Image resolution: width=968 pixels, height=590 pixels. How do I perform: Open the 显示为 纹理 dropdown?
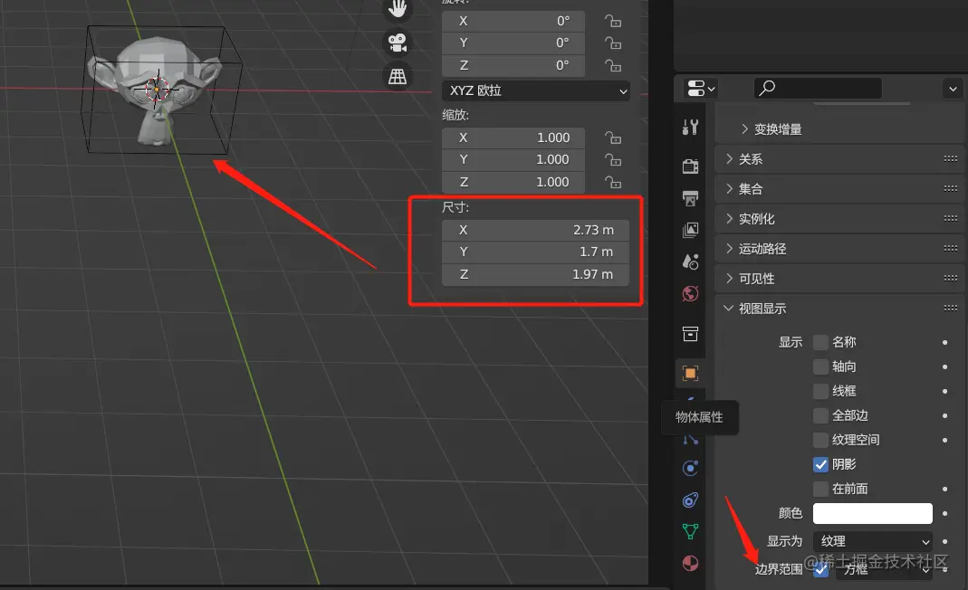(872, 541)
